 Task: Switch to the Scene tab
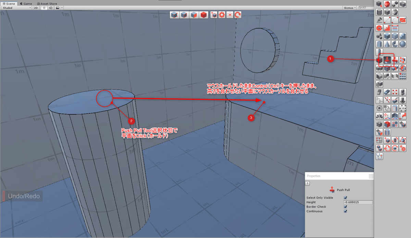point(8,3)
